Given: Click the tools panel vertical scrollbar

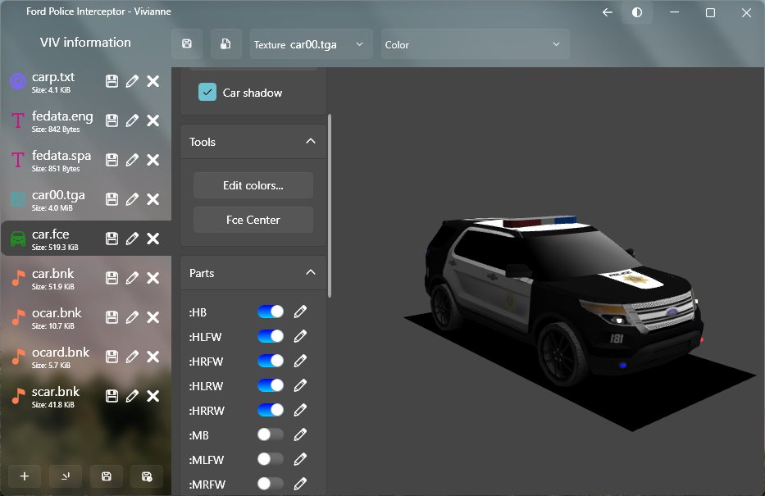Looking at the screenshot, I should click(330, 206).
